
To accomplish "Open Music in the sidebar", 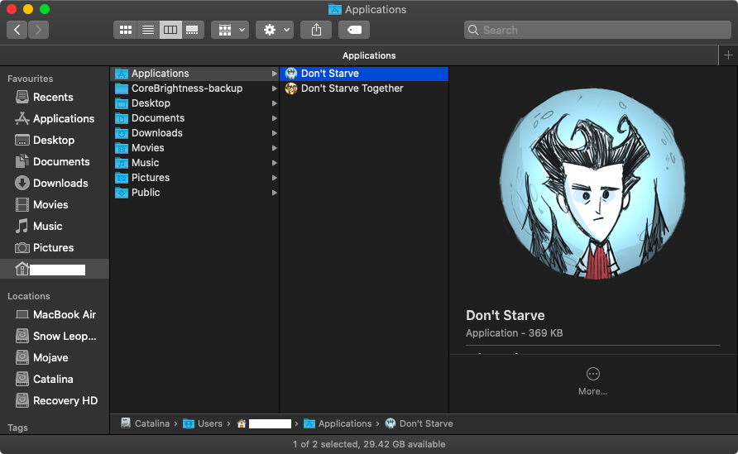I will tap(55, 227).
